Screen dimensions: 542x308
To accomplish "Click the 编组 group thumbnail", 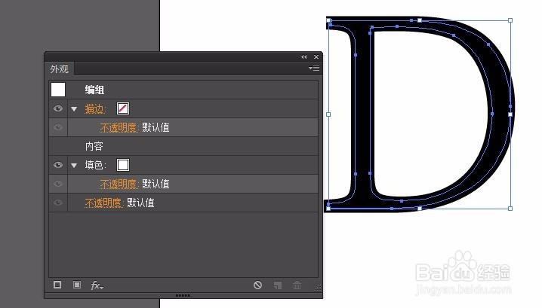I will 58,90.
